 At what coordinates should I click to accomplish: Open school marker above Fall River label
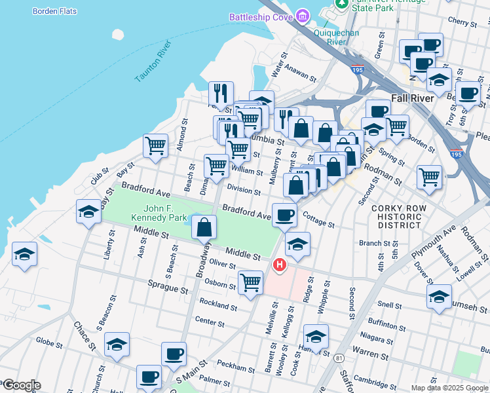[439, 80]
